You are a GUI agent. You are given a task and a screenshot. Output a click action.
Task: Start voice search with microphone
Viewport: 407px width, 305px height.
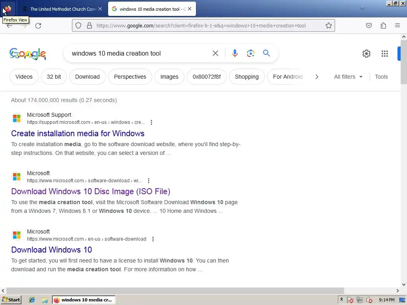tap(235, 53)
